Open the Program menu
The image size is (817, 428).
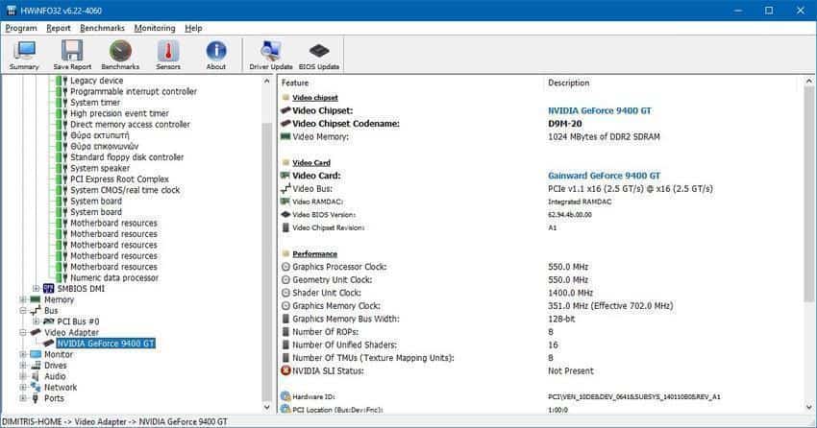point(21,28)
